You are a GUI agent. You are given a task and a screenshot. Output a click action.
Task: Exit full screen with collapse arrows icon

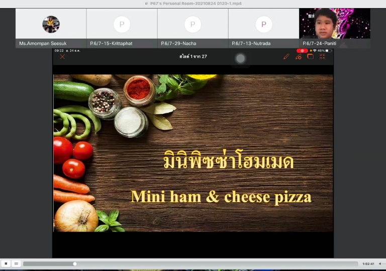[322, 57]
